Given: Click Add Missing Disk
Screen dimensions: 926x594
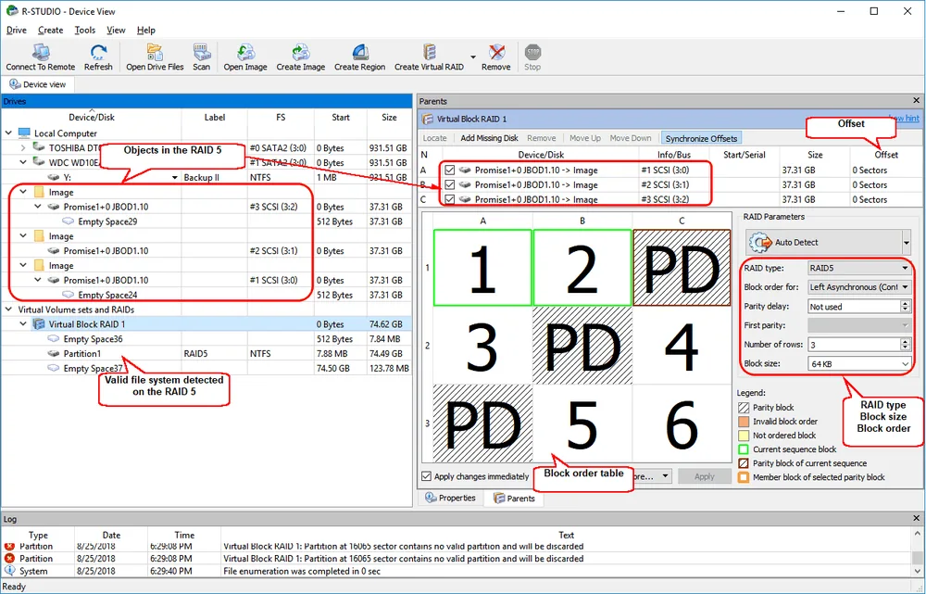Looking at the screenshot, I should [x=489, y=138].
